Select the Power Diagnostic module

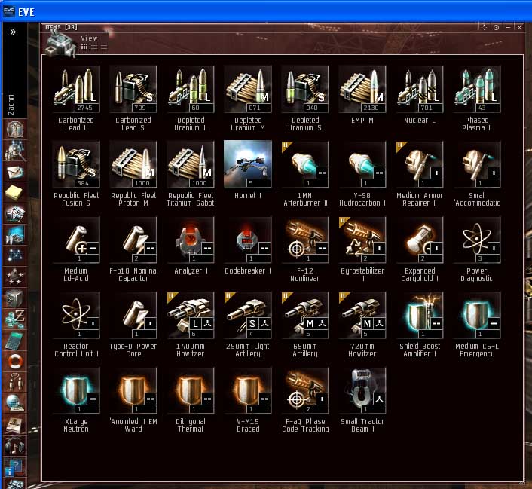click(477, 240)
